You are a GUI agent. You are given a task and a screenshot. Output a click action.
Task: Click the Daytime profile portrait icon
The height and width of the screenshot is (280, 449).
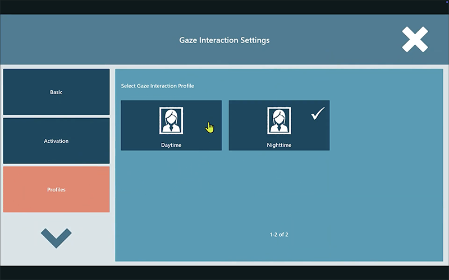tap(171, 120)
